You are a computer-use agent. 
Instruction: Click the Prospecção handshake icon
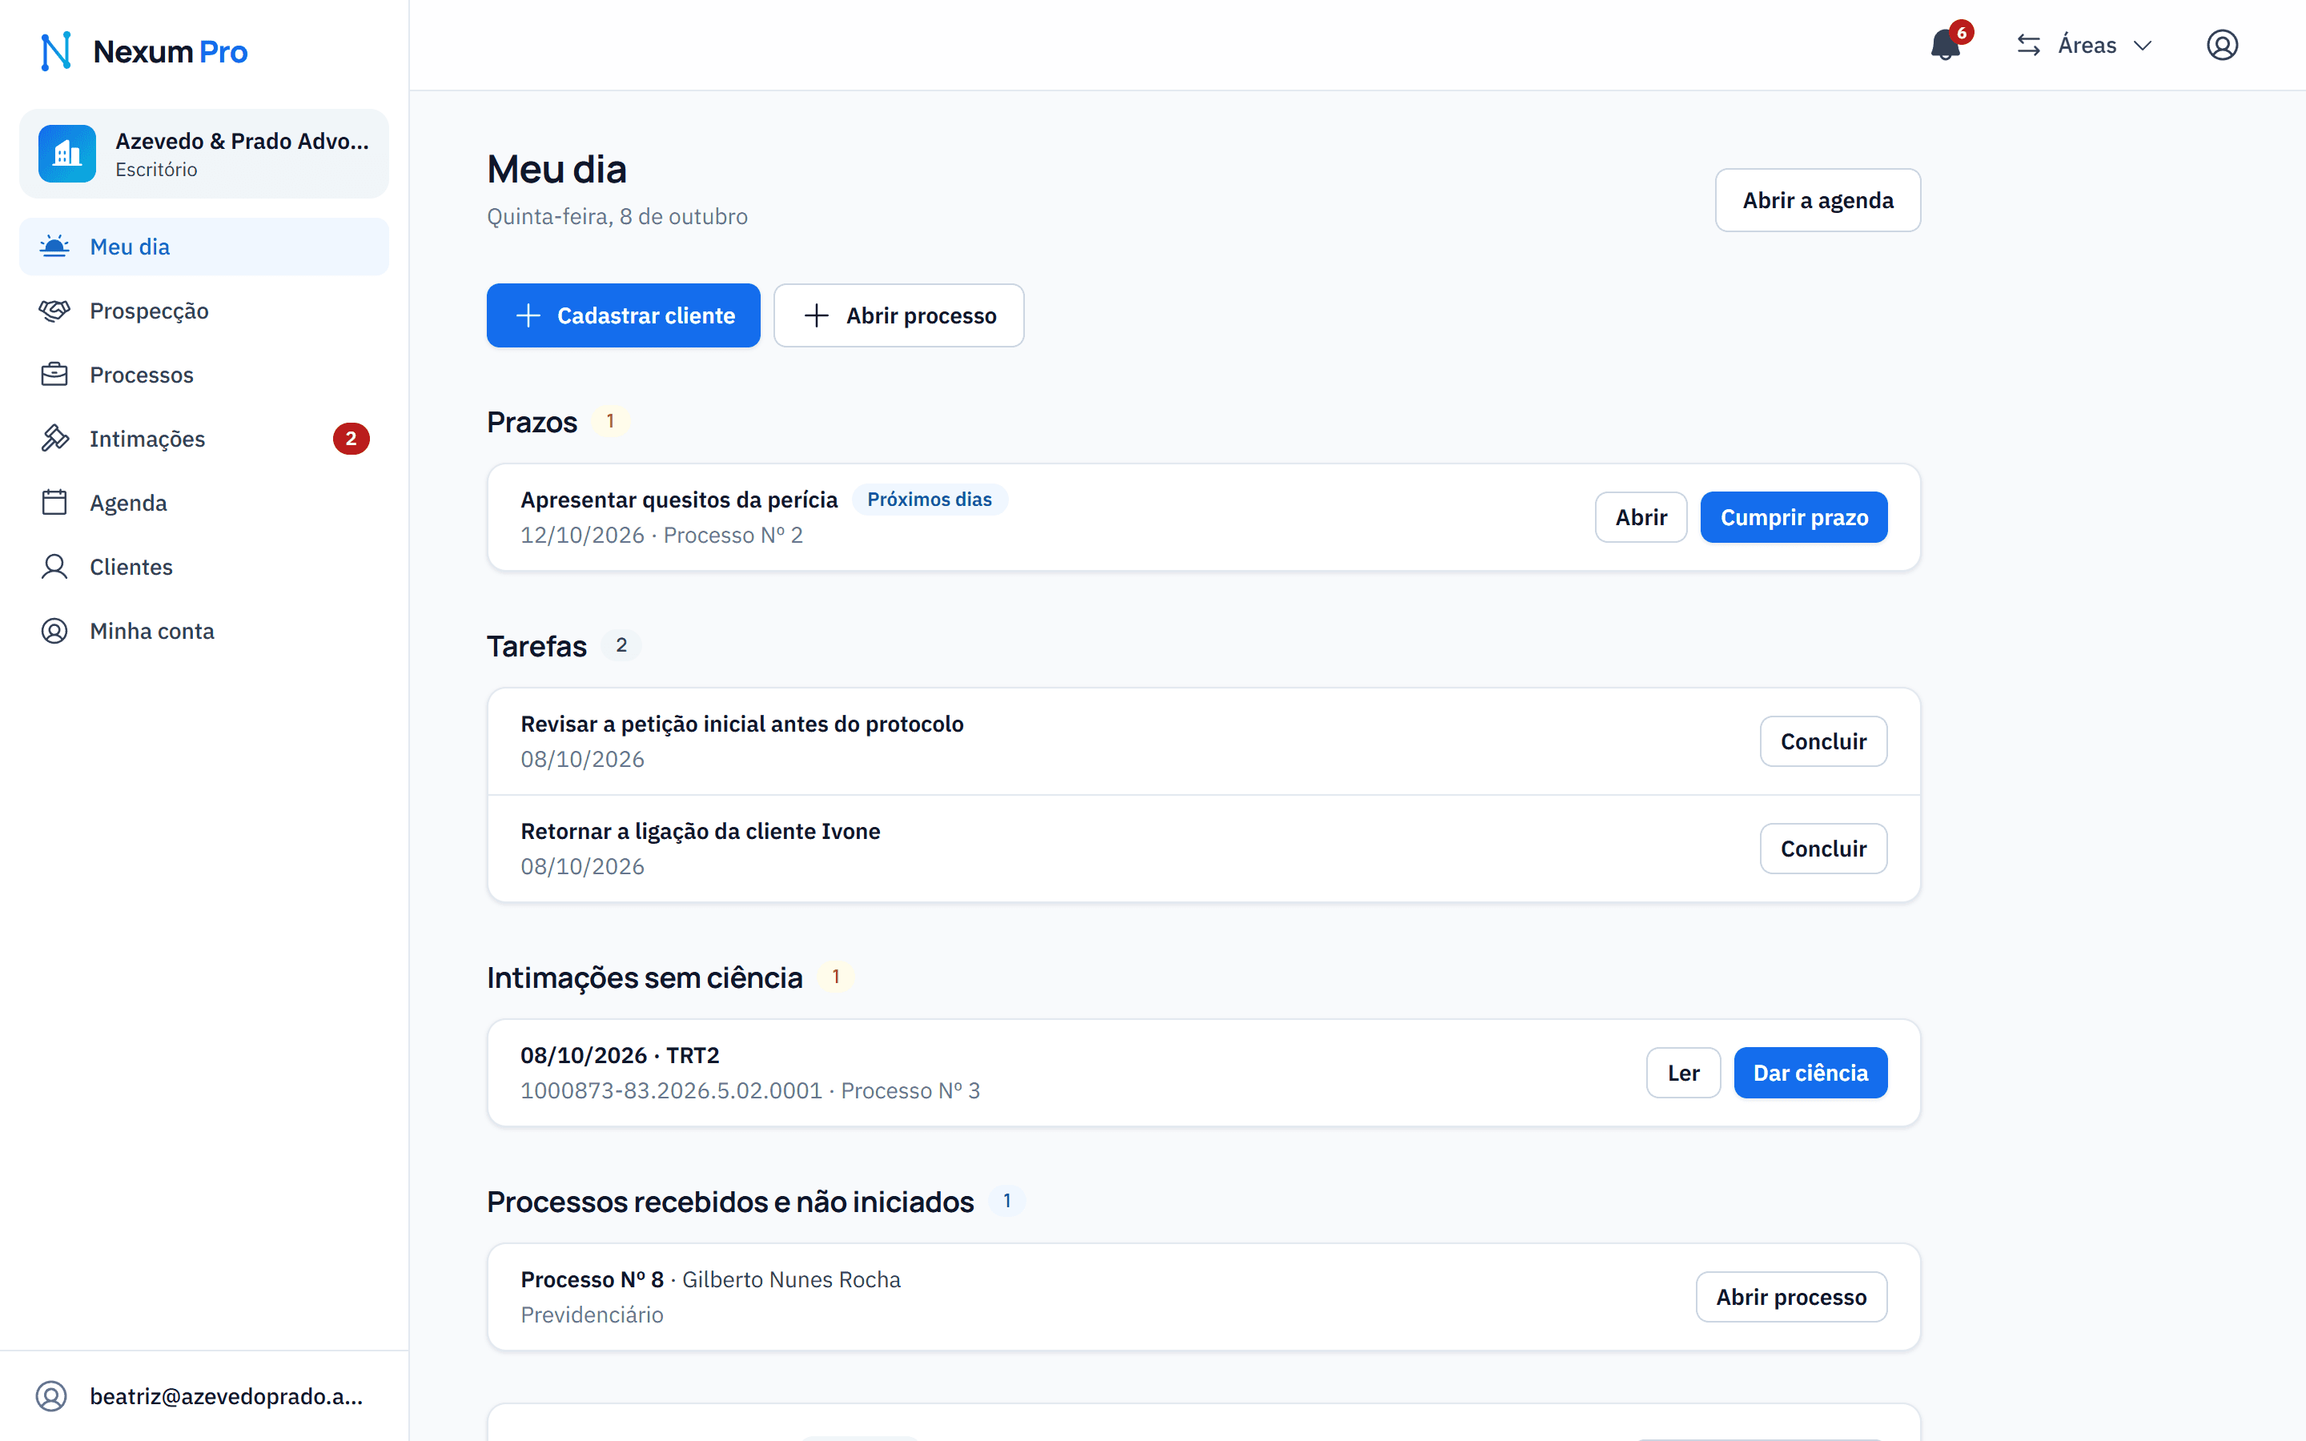[54, 311]
